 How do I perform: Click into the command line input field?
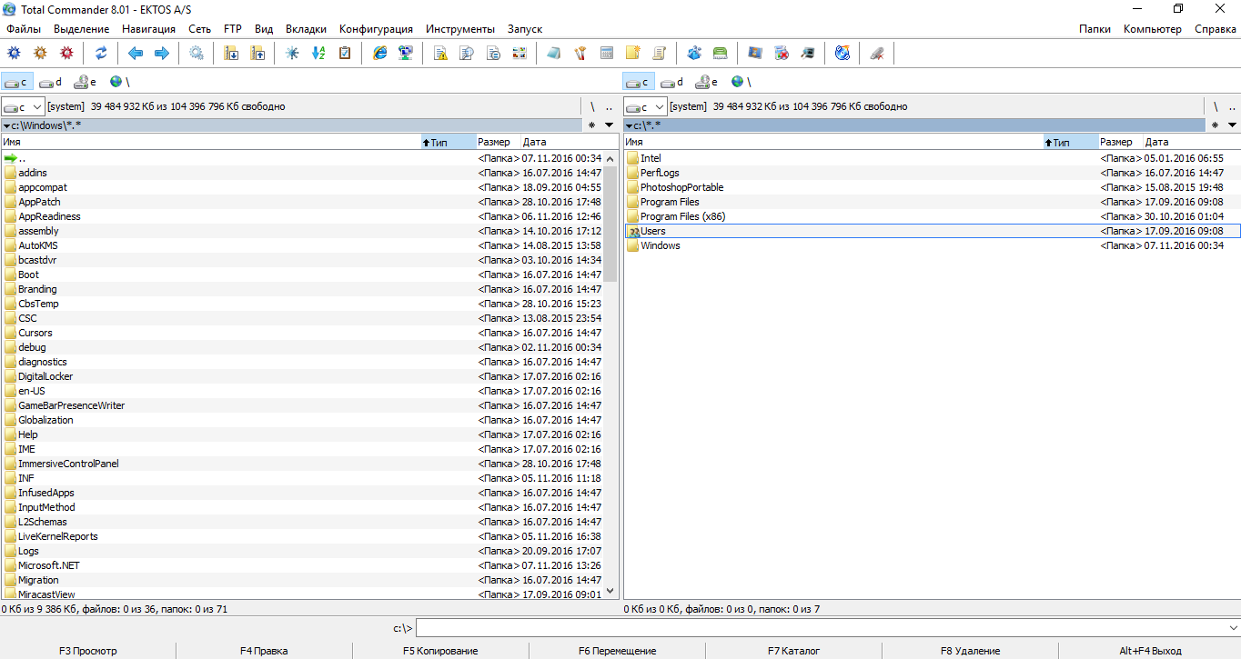(x=821, y=628)
